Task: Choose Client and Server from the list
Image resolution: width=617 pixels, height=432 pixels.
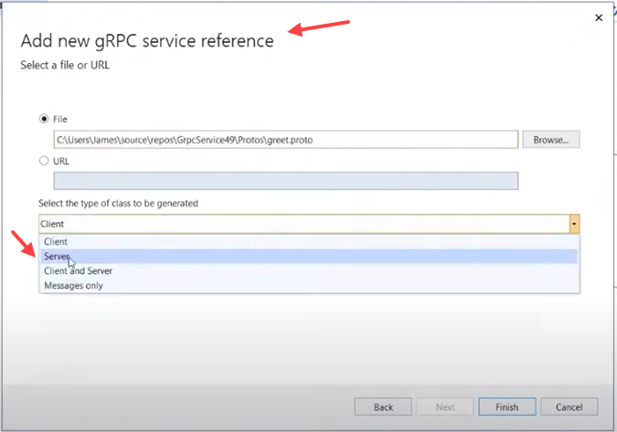Action: (x=78, y=271)
